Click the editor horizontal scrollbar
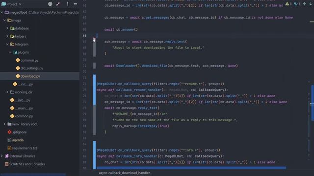The height and width of the screenshot is (176, 314). [x=191, y=168]
